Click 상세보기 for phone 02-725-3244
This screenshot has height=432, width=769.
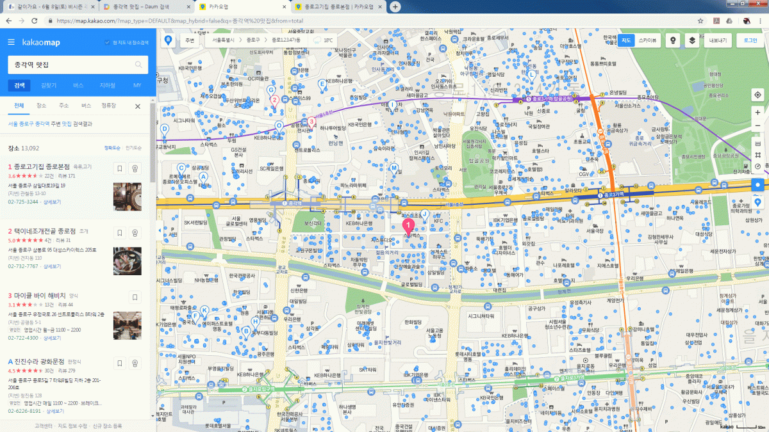coord(52,202)
